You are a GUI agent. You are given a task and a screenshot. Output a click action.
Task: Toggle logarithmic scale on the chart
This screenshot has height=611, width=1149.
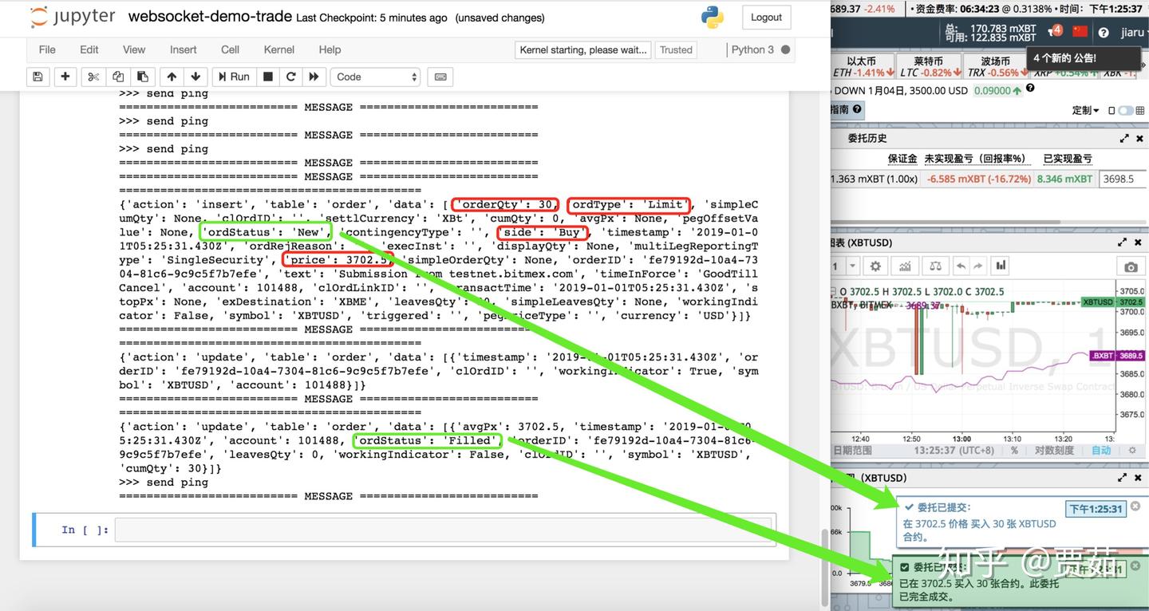click(1054, 451)
